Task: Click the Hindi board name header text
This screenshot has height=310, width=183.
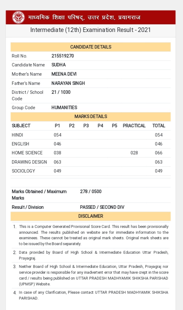Action: tap(84, 18)
